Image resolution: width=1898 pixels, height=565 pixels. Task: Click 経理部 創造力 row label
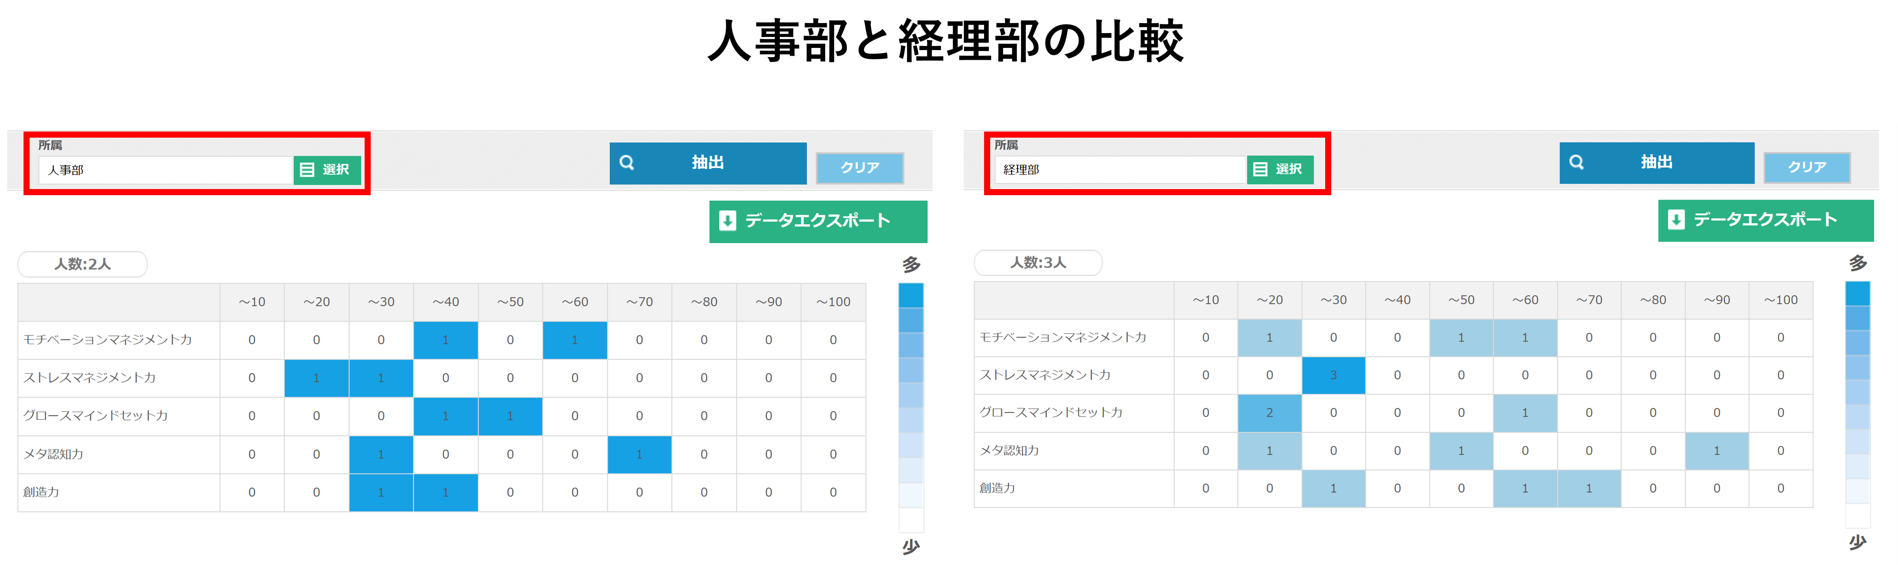(997, 487)
